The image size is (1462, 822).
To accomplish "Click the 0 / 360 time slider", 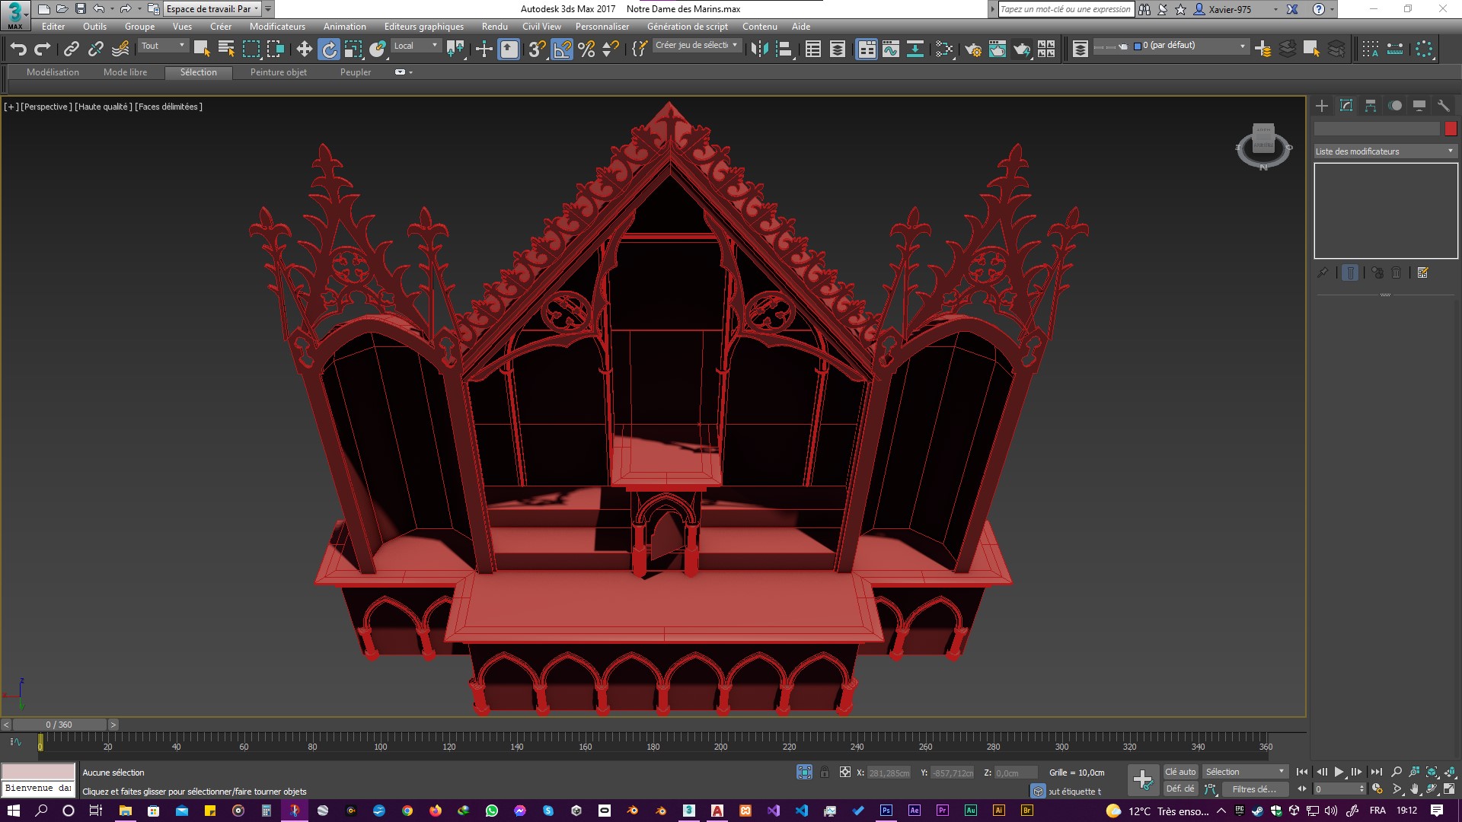I will click(59, 725).
